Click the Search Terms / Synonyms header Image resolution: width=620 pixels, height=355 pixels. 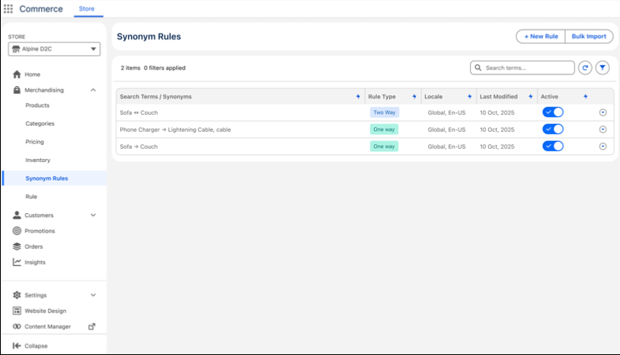[x=156, y=96]
